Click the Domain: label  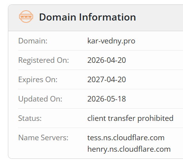pyautogui.click(x=33, y=41)
